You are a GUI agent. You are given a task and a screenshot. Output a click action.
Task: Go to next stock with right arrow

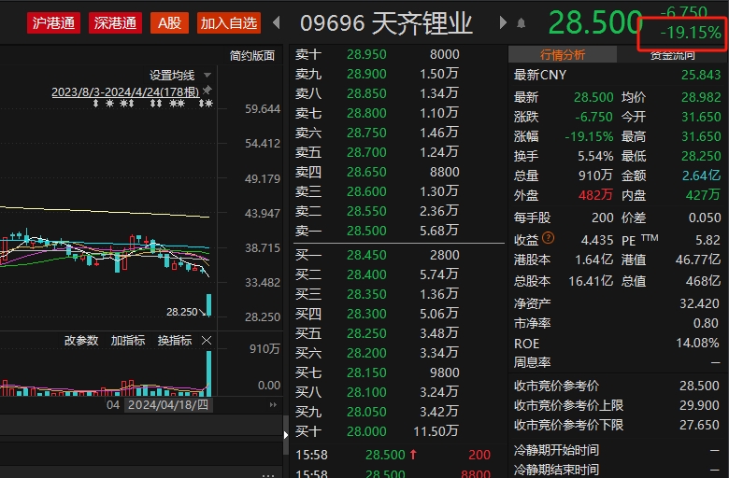[503, 22]
